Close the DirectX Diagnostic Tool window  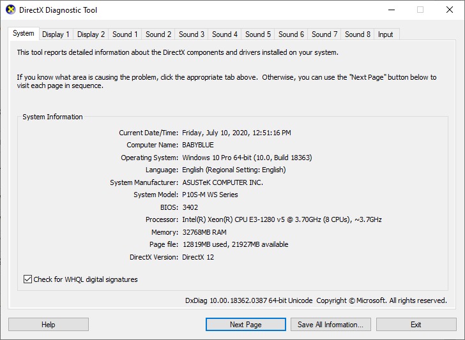(449, 10)
